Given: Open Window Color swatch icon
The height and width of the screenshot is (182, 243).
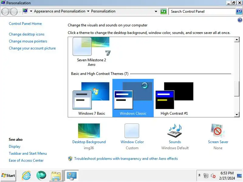Looking at the screenshot, I should click(132, 131).
